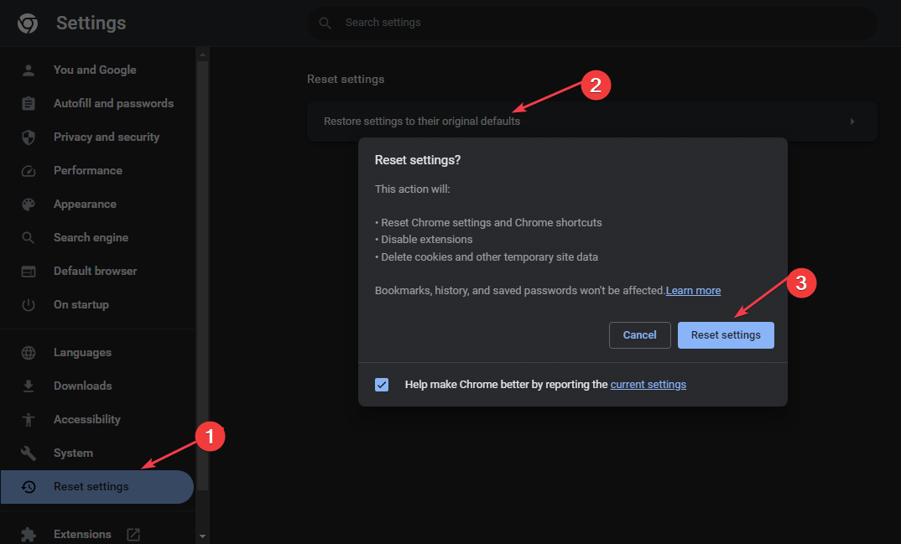901x544 pixels.
Task: Click Restore settings to their original defaults
Action: click(591, 122)
